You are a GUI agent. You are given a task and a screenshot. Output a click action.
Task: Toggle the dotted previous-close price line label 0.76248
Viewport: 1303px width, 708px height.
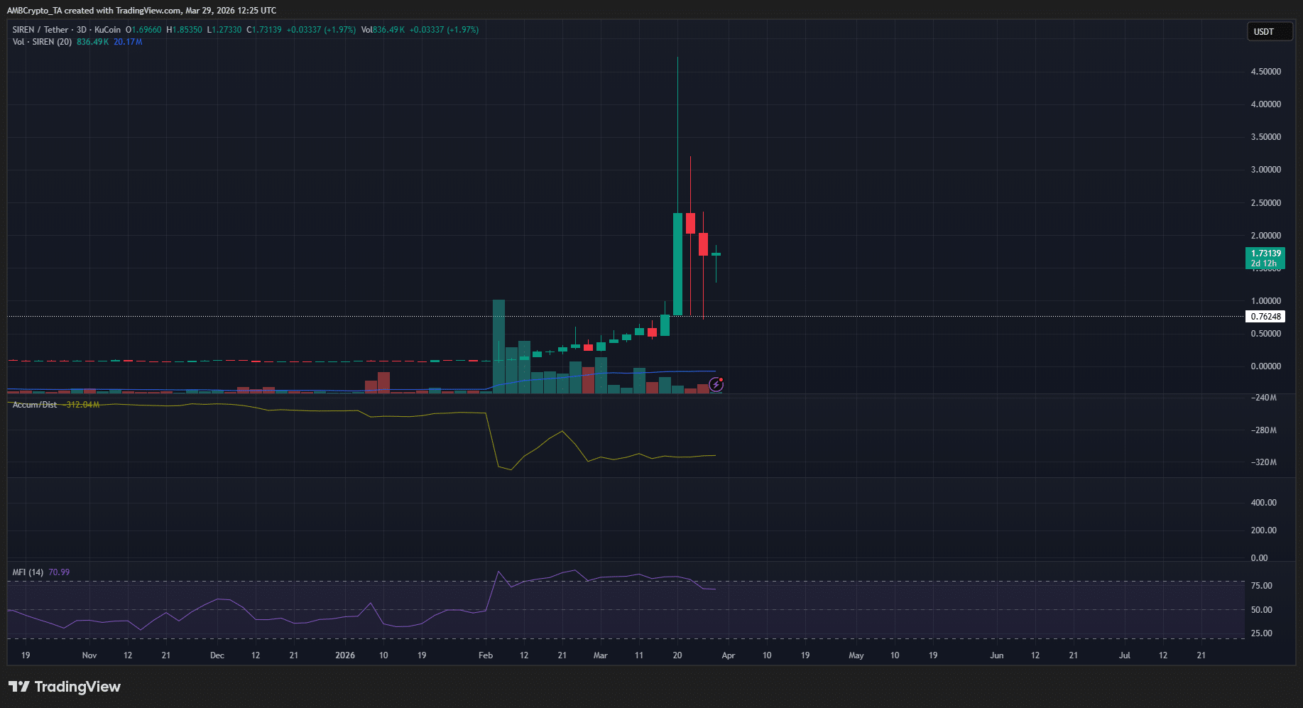(x=1265, y=316)
